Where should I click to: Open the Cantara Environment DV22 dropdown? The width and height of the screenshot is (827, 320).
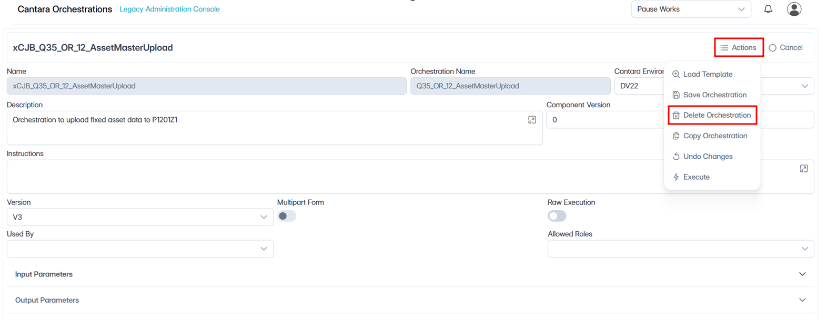pos(714,86)
